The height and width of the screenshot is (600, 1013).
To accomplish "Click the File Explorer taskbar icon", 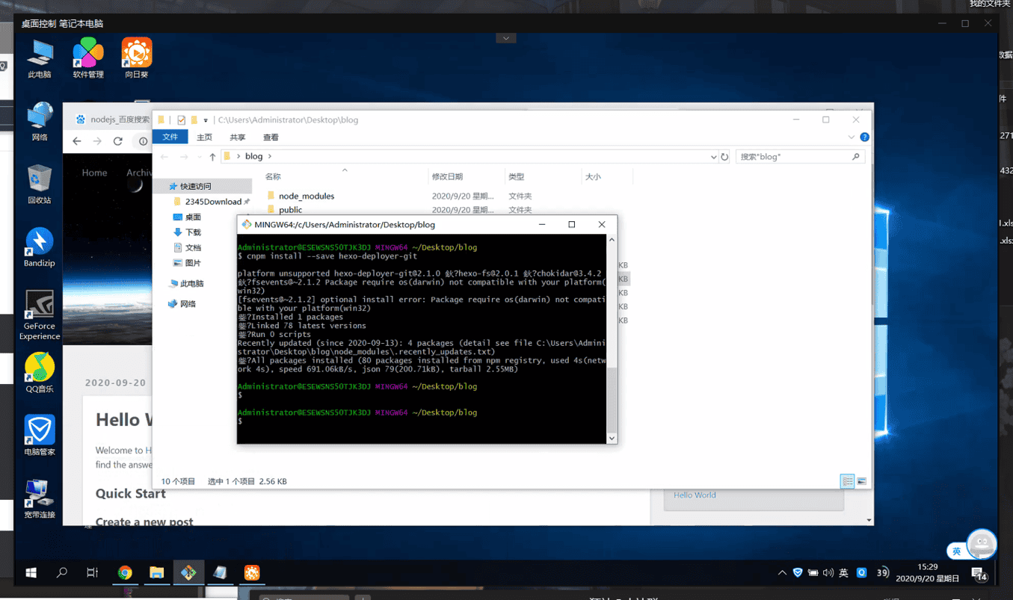I will click(156, 573).
